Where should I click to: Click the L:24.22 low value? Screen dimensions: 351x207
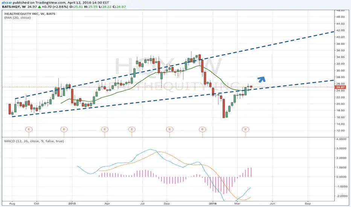(x=105, y=7)
